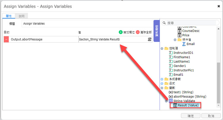Click the green plus add-field icon
The width and height of the screenshot is (223, 120).
tap(121, 32)
